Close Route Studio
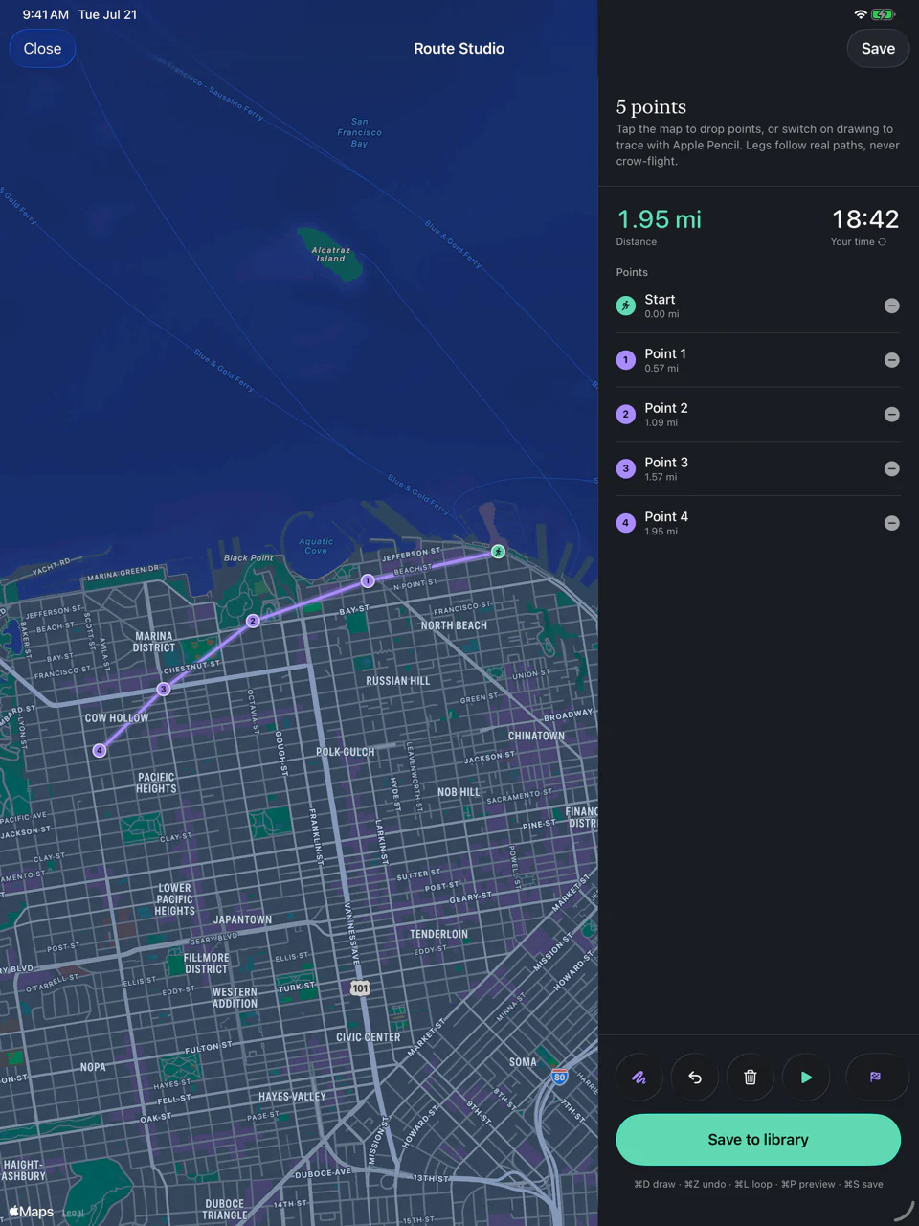 [x=42, y=49]
